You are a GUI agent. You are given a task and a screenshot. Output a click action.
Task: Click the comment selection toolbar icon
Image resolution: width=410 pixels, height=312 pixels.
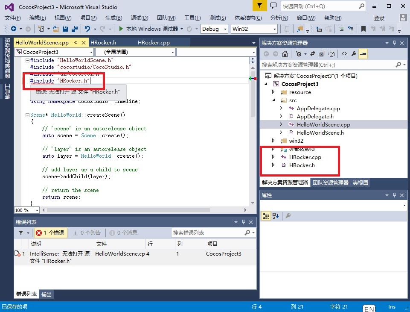coord(341,29)
